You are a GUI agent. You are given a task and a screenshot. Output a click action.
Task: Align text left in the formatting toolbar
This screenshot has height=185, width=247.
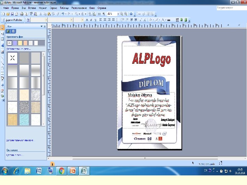click(101, 20)
